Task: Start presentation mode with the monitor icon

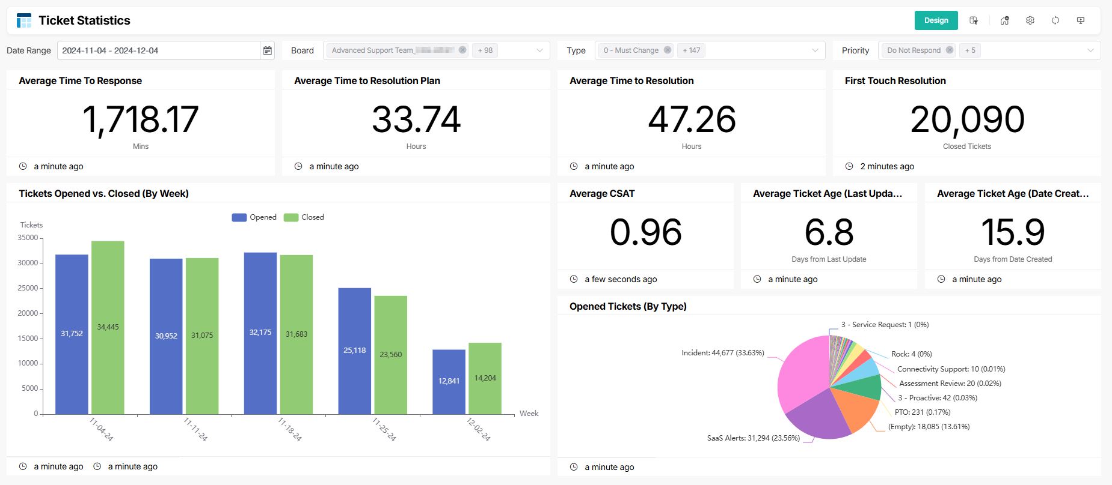Action: pos(1081,20)
